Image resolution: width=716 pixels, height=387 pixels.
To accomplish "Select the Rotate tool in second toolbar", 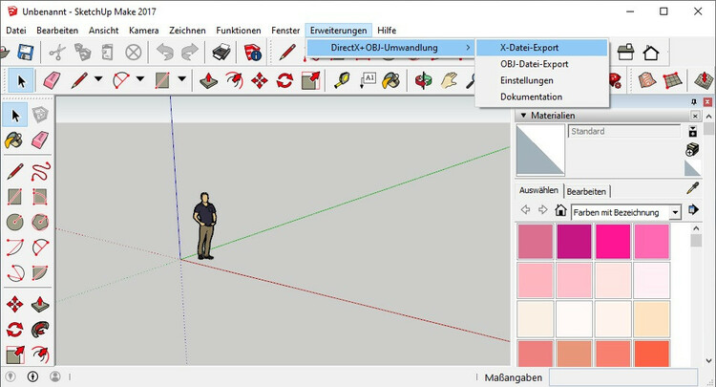I will [284, 80].
